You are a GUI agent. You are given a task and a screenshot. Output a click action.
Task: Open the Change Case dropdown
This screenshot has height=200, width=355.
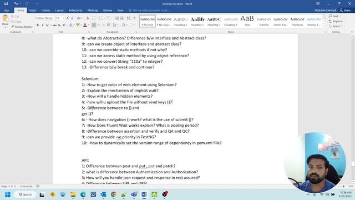point(79,18)
